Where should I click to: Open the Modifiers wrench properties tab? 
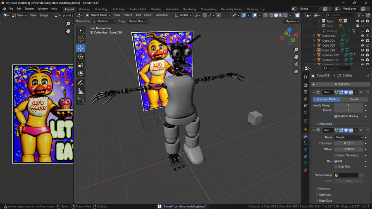tap(305, 136)
